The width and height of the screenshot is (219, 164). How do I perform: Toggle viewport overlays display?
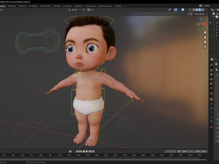(x=183, y=10)
